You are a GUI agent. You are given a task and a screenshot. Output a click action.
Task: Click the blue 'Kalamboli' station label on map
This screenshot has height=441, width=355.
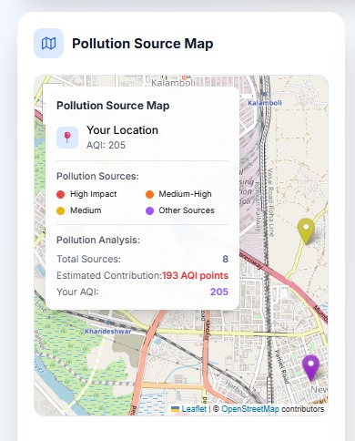(265, 103)
